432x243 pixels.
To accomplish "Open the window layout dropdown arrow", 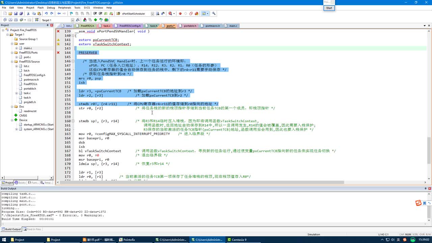I will tap(208, 13).
